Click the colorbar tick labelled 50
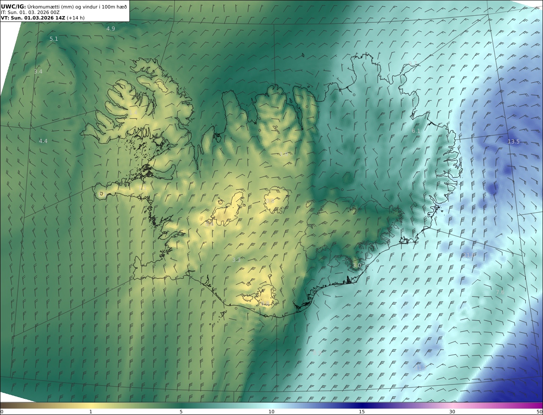 540,412
